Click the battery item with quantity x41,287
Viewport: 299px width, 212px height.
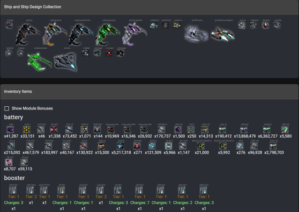pos(11,130)
